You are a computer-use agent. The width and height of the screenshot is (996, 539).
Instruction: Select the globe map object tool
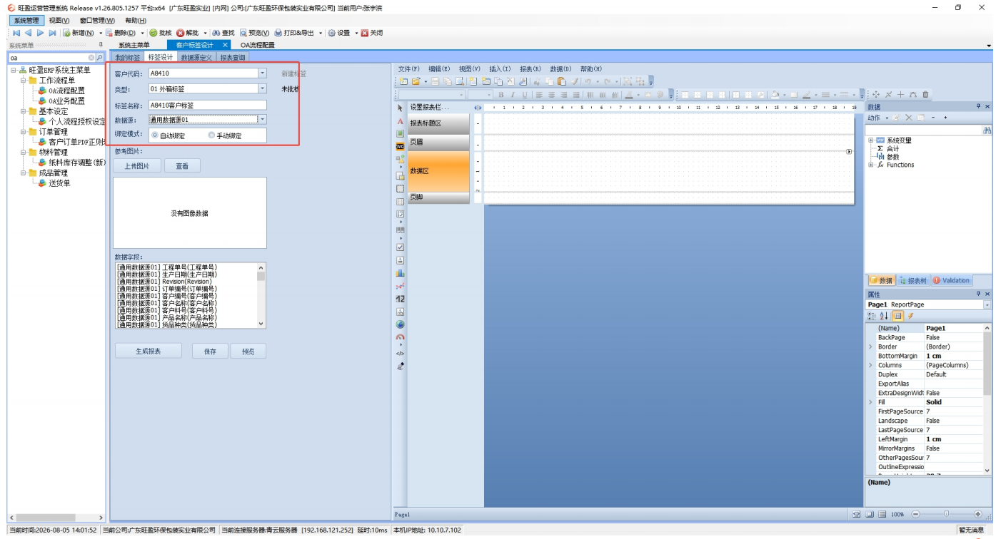pyautogui.click(x=400, y=324)
